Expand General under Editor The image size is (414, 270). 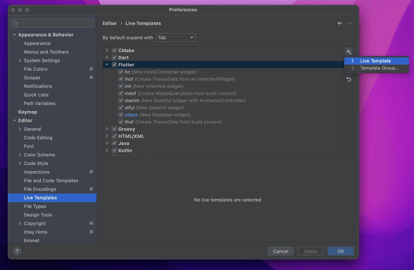[20, 129]
